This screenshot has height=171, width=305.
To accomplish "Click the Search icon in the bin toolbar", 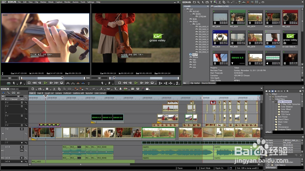I will pyautogui.click(x=199, y=2).
